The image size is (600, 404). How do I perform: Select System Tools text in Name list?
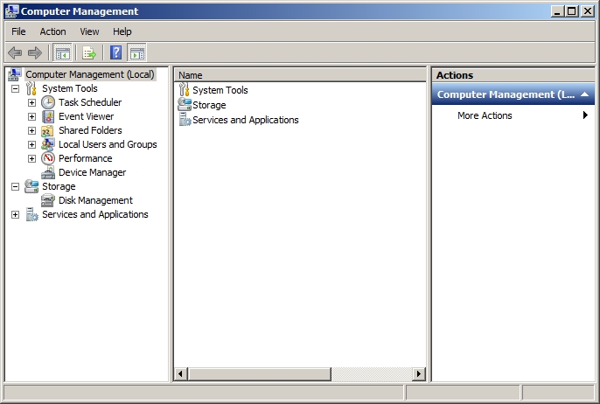pos(220,90)
